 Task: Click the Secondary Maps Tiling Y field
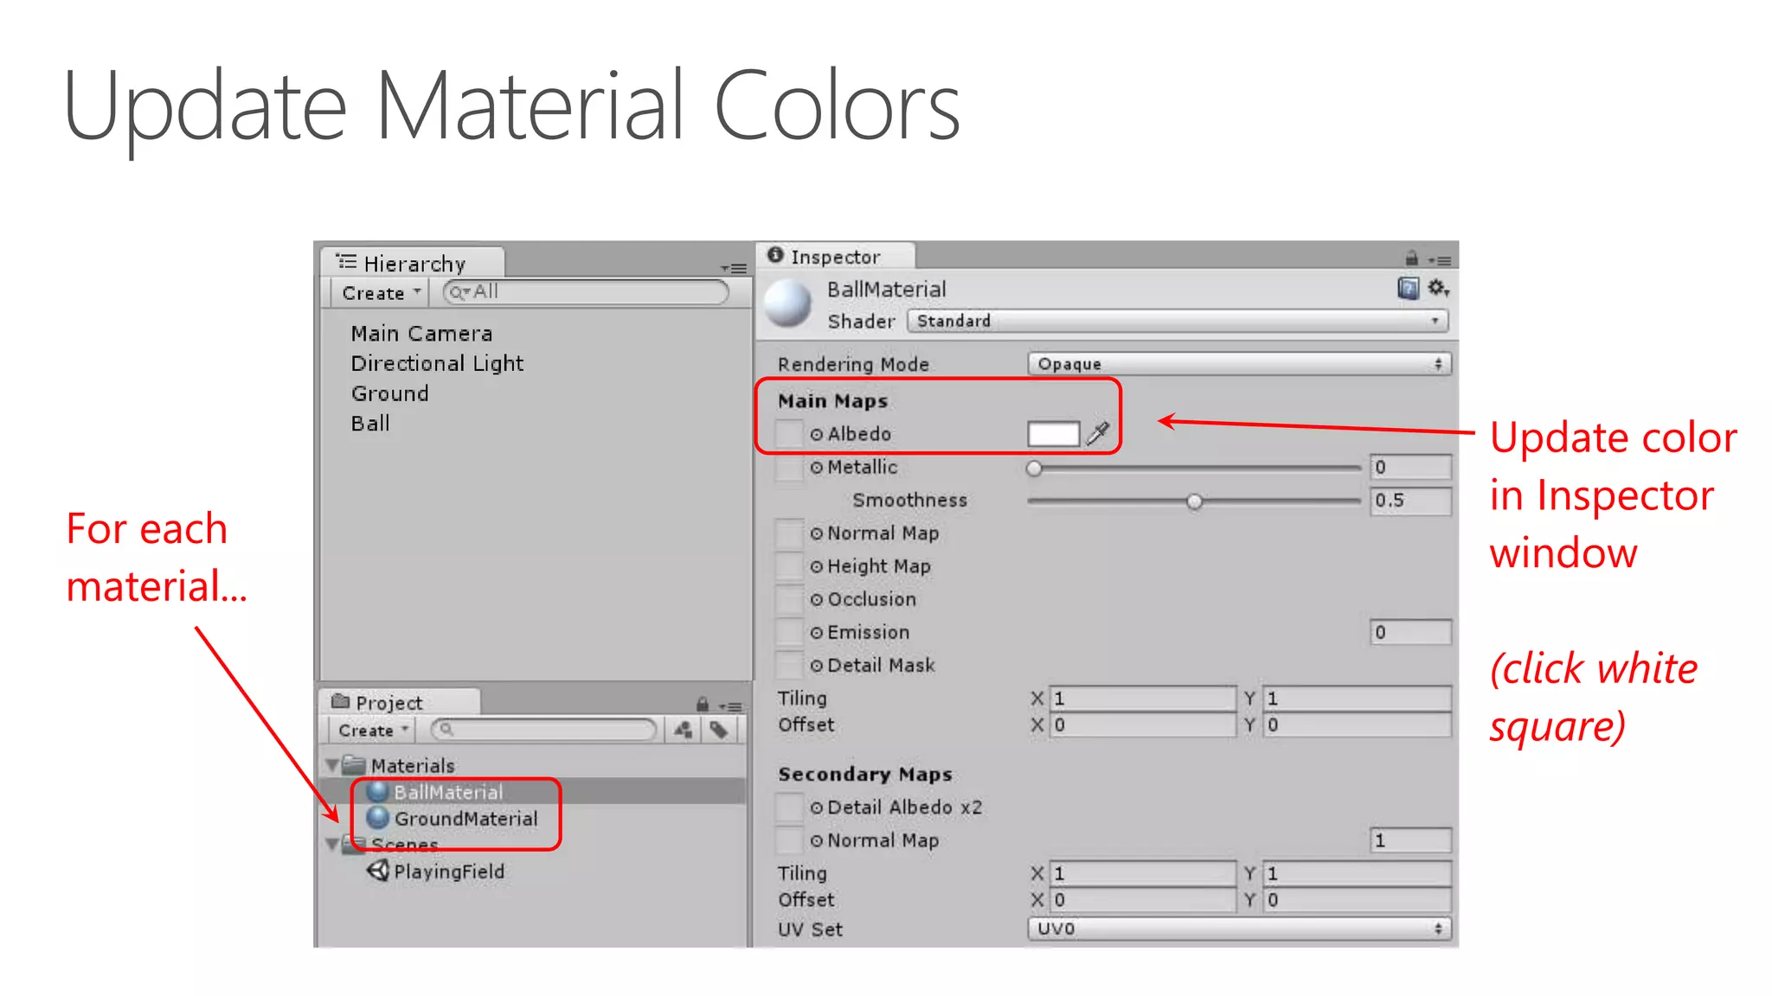(x=1357, y=874)
